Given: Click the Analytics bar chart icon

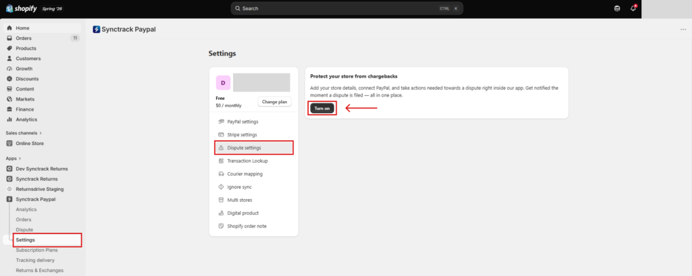Looking at the screenshot, I should (x=9, y=119).
